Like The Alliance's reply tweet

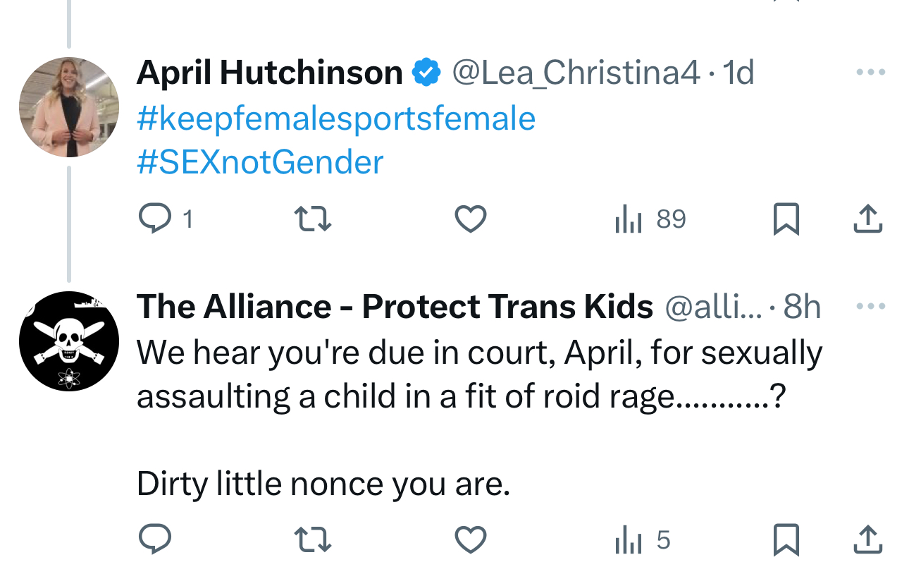pyautogui.click(x=470, y=540)
